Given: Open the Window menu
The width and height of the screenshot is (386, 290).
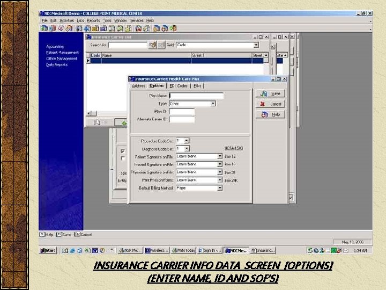Looking at the screenshot, I should click(x=121, y=20).
